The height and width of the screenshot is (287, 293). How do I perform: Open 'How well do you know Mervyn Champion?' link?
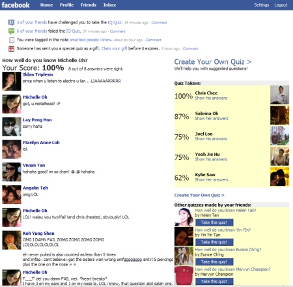pos(232,269)
